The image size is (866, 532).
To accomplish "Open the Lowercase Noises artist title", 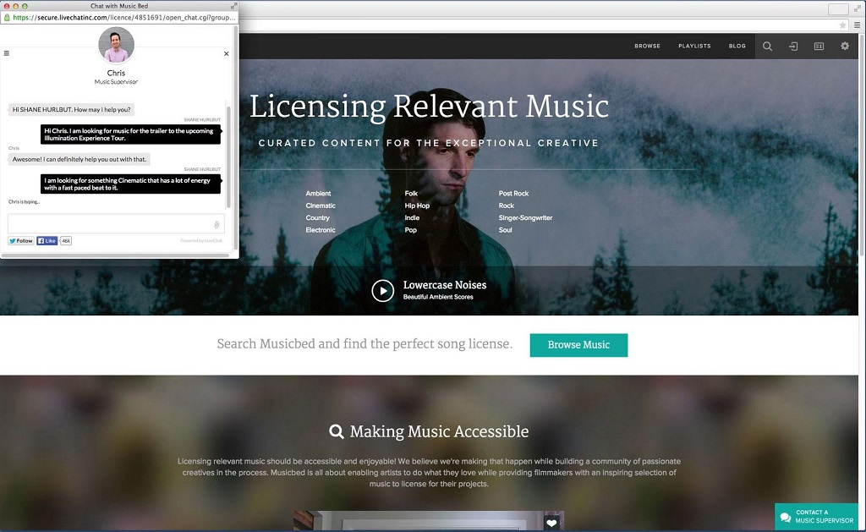I will (x=445, y=285).
